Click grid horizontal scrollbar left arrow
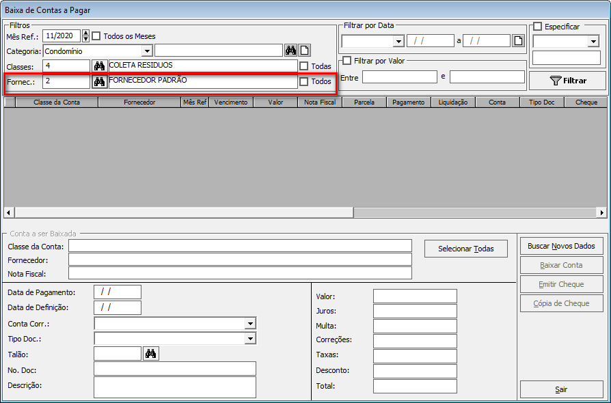 click(9, 212)
